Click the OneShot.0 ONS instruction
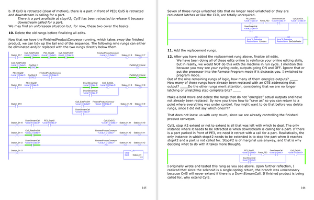This screenshot has height=200, width=314. pyautogui.click(x=32, y=77)
